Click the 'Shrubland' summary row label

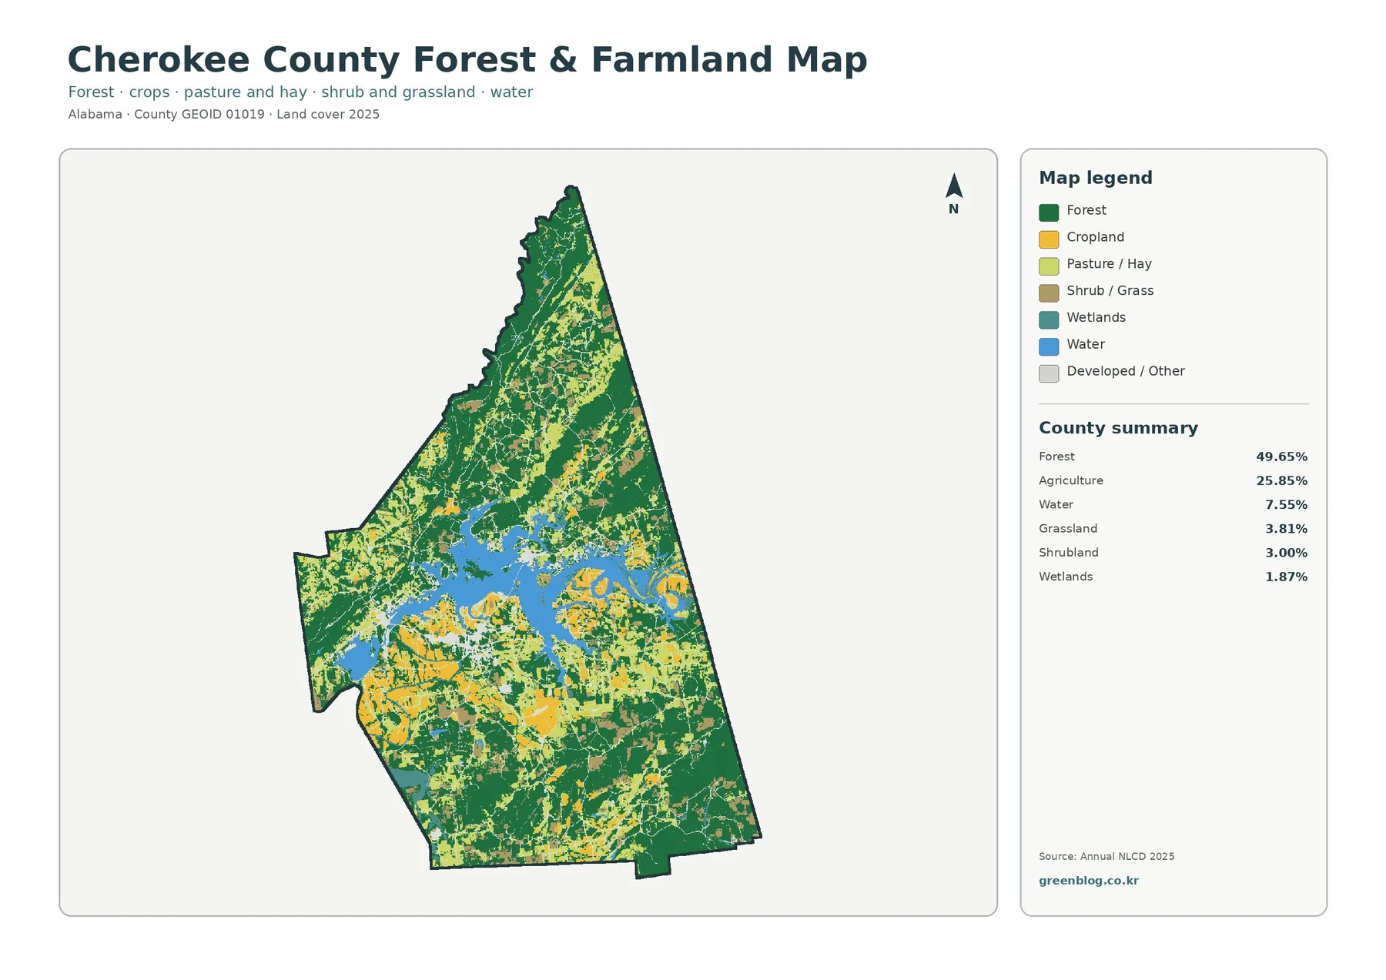point(1068,553)
